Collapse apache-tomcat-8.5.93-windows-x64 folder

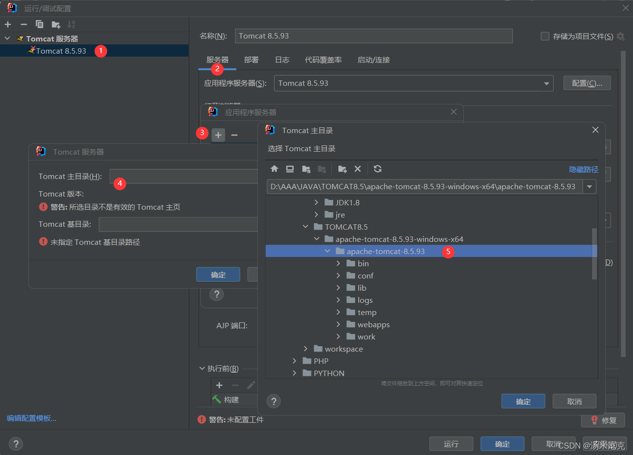[316, 239]
